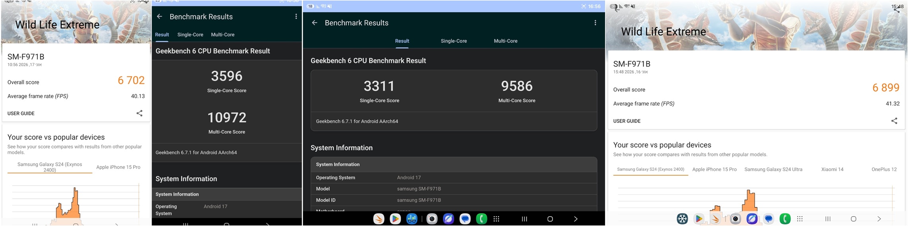Tap the 41.32 average frame rate value
908x226 pixels.
(892, 103)
